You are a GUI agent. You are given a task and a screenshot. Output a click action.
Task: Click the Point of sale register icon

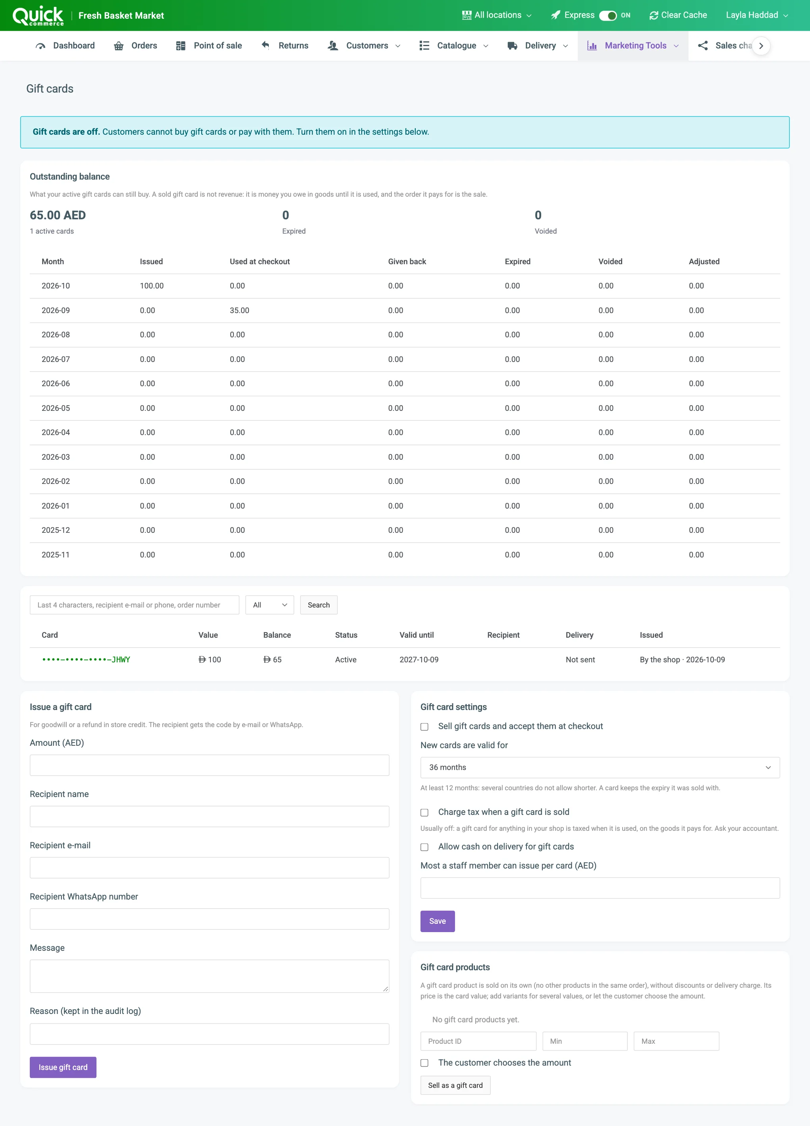click(181, 46)
